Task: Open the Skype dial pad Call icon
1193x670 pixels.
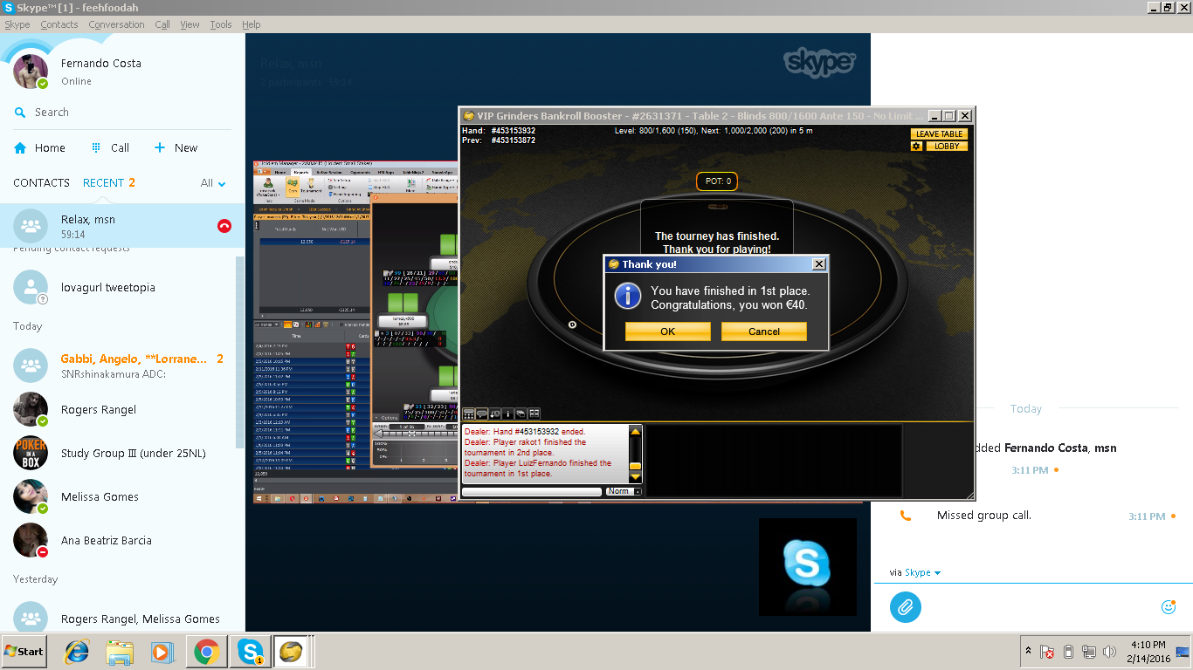Action: tap(96, 148)
